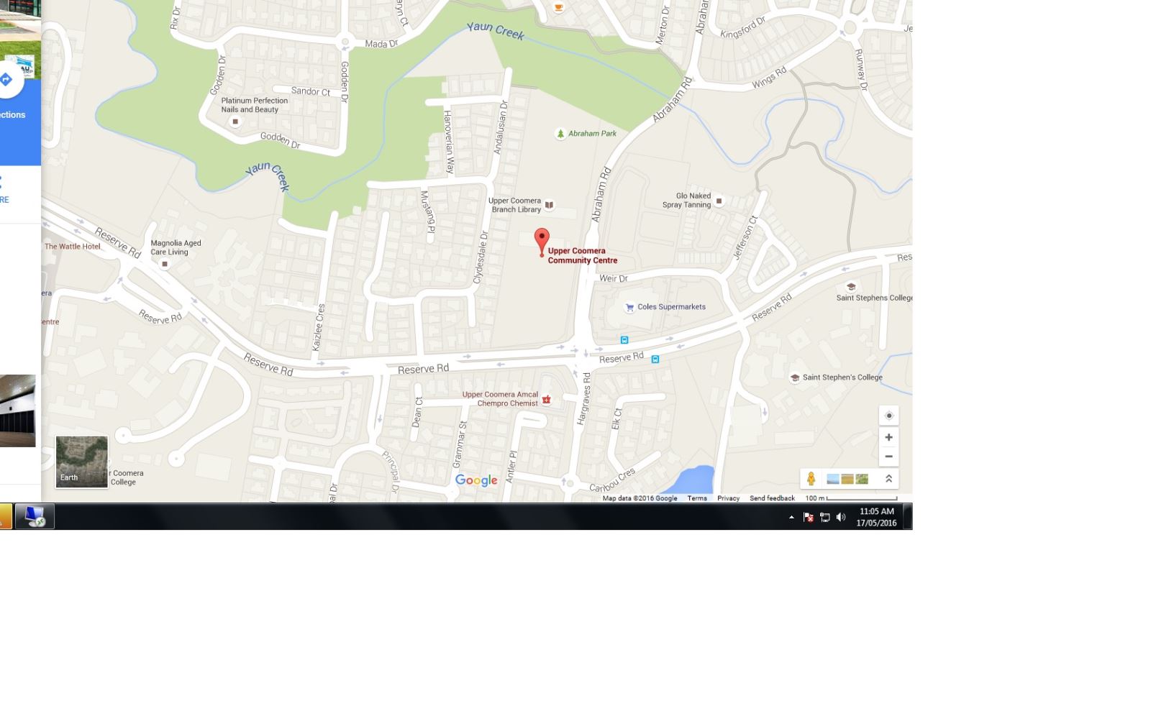Open the first photo thumbnail in imagery strip
The image size is (1151, 719).
click(x=832, y=479)
